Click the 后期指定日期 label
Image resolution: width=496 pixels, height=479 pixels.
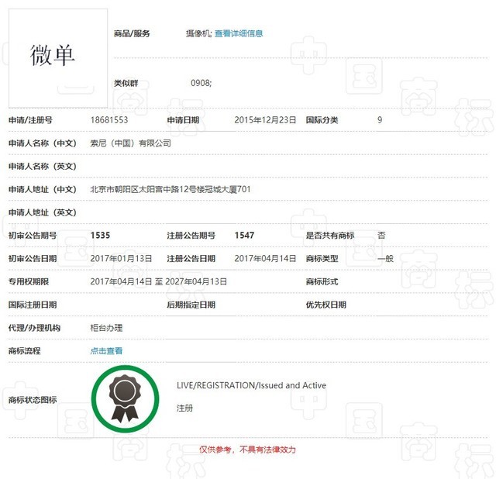tap(191, 305)
